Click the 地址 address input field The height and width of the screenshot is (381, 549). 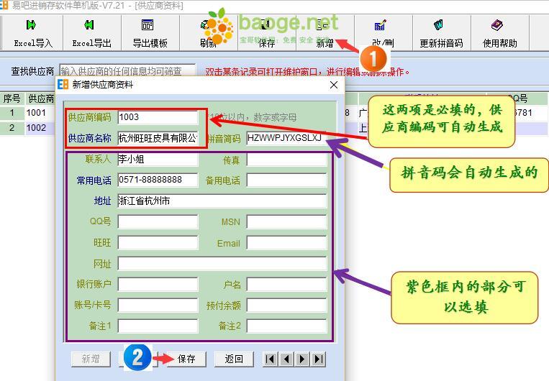[x=222, y=201]
